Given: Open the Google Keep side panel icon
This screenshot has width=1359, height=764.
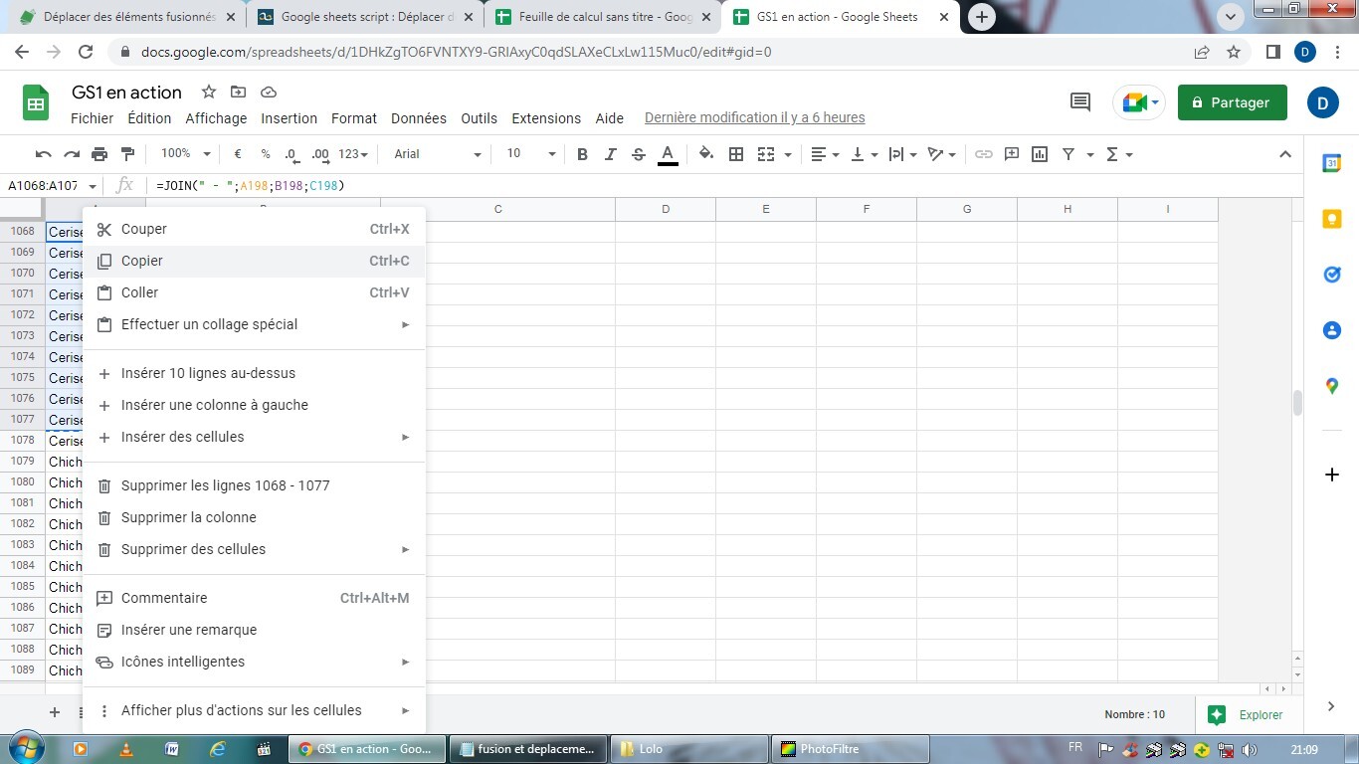Looking at the screenshot, I should (x=1332, y=220).
